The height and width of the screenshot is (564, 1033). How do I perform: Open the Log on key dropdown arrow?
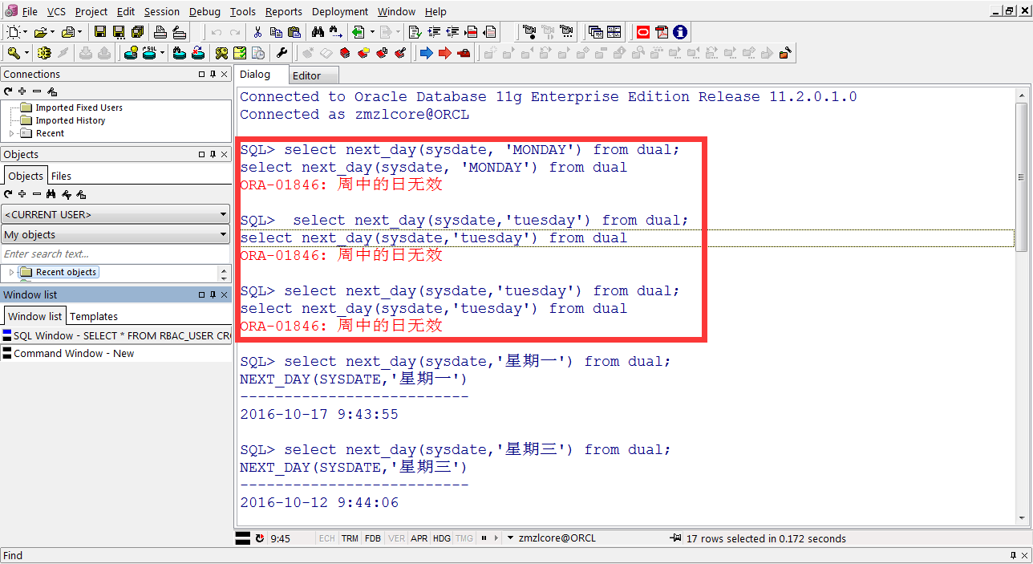coord(26,53)
